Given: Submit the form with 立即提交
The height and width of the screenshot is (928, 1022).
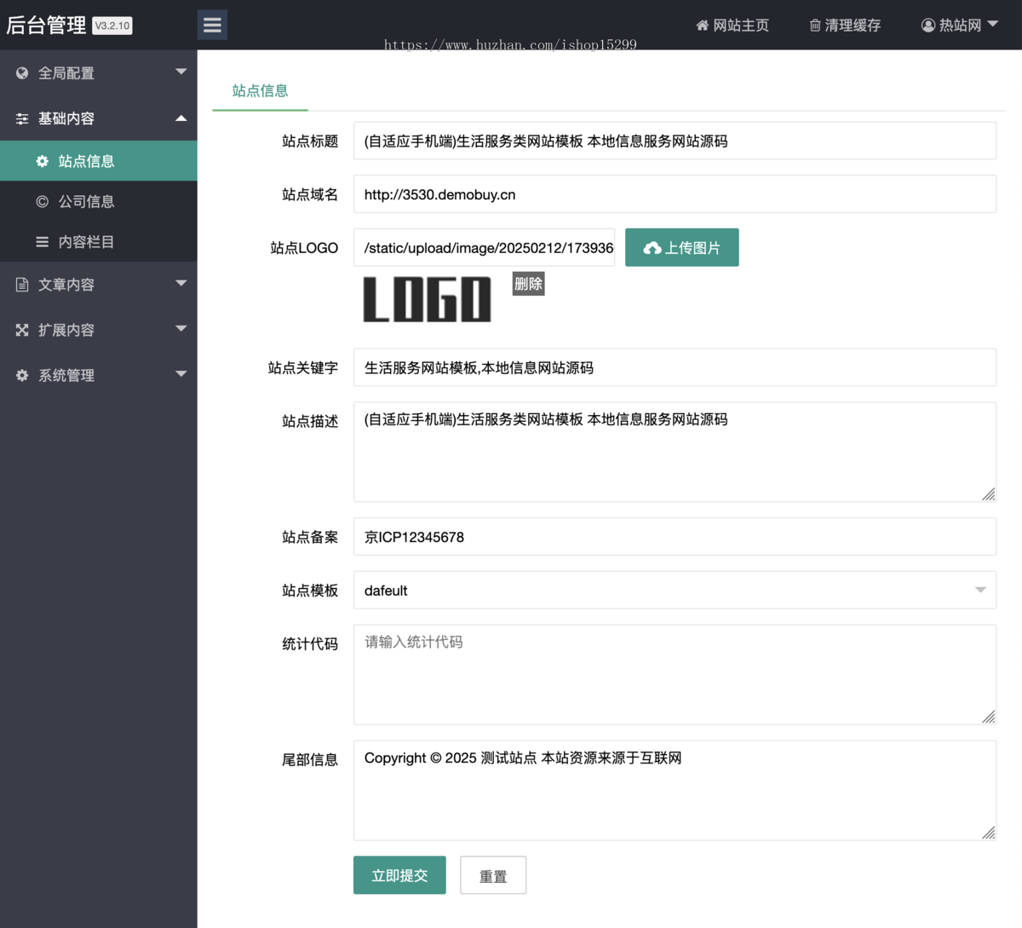Looking at the screenshot, I should click(399, 875).
